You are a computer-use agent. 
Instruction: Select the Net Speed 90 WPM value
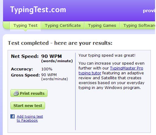pyautogui.click(x=51, y=56)
